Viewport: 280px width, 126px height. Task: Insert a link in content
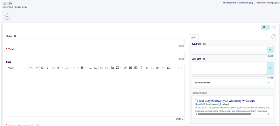(125, 68)
